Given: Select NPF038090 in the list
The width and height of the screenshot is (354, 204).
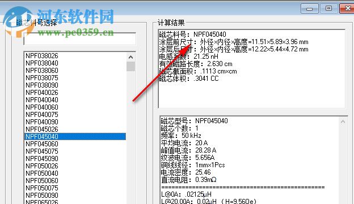Looking at the screenshot, I should point(42,85).
